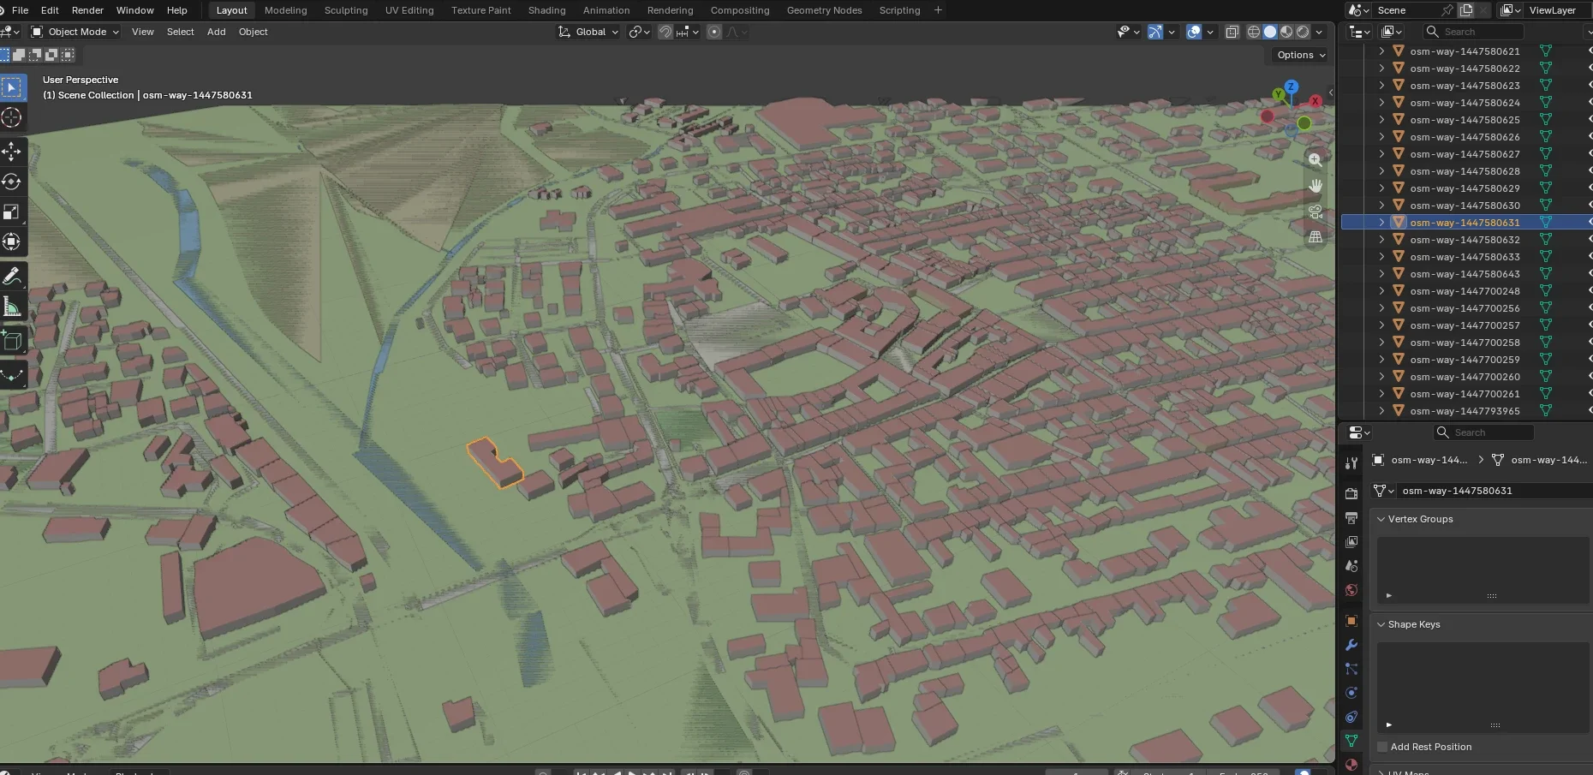Image resolution: width=1593 pixels, height=775 pixels.
Task: Select the Annotate pencil tool
Action: click(12, 276)
